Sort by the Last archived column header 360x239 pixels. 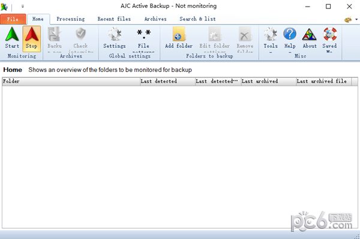pyautogui.click(x=269, y=81)
